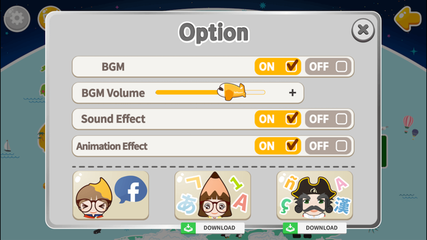Click DOWNLOAD below the pirate tile
The height and width of the screenshot is (240, 427).
click(x=321, y=228)
